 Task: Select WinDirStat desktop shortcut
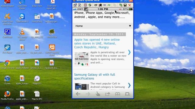tap(52, 33)
